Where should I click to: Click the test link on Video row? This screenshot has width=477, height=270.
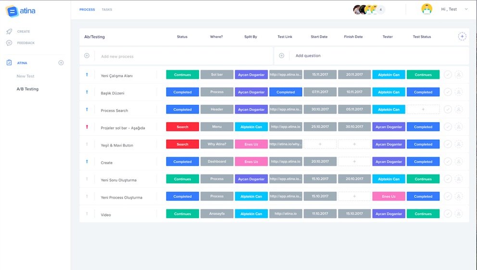[286, 214]
